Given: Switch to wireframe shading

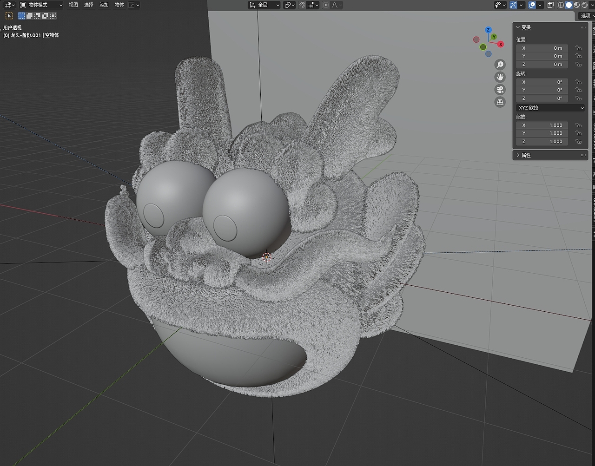Looking at the screenshot, I should (x=561, y=5).
